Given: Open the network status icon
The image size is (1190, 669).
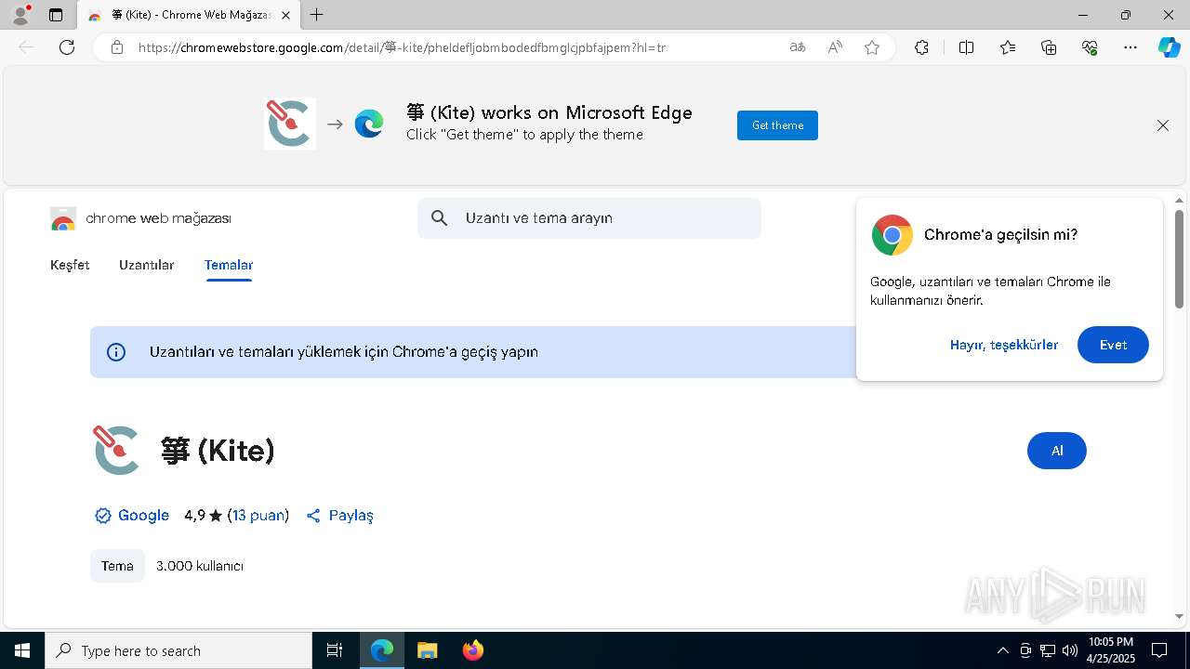Looking at the screenshot, I should tap(1048, 650).
